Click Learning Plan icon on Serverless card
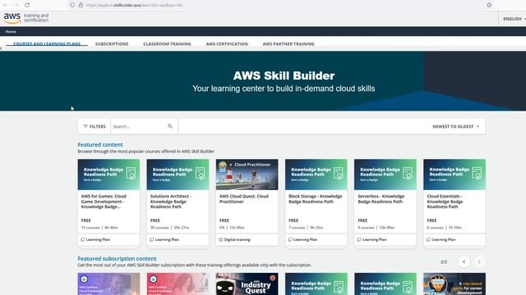 359,239
